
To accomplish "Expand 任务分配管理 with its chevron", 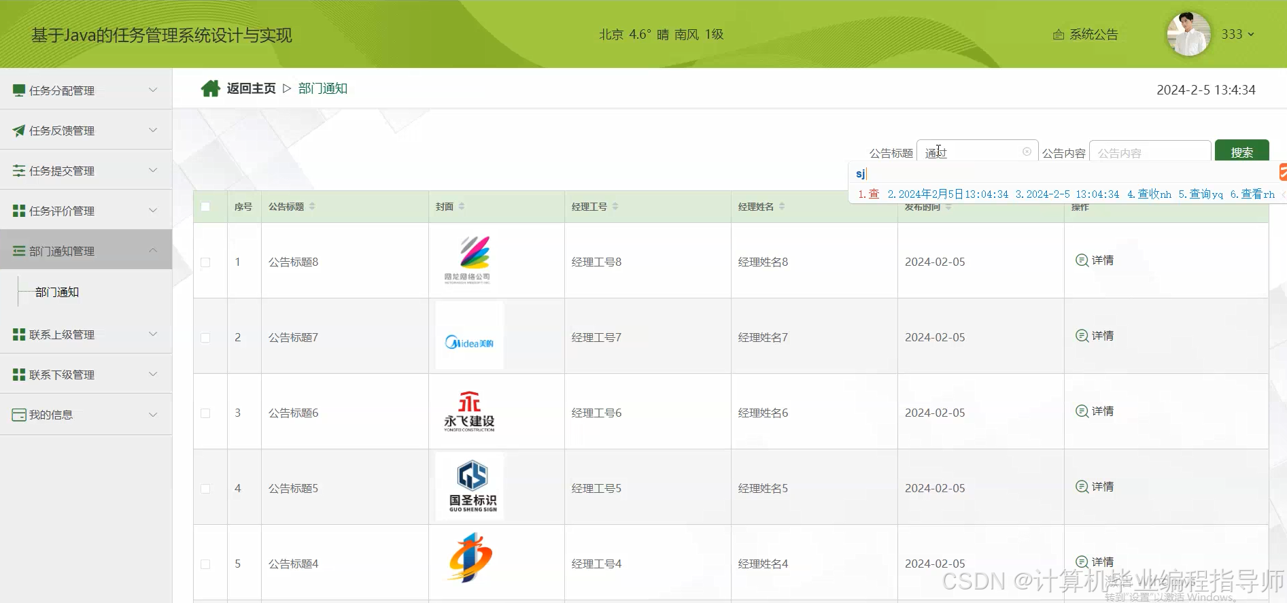I will (153, 90).
